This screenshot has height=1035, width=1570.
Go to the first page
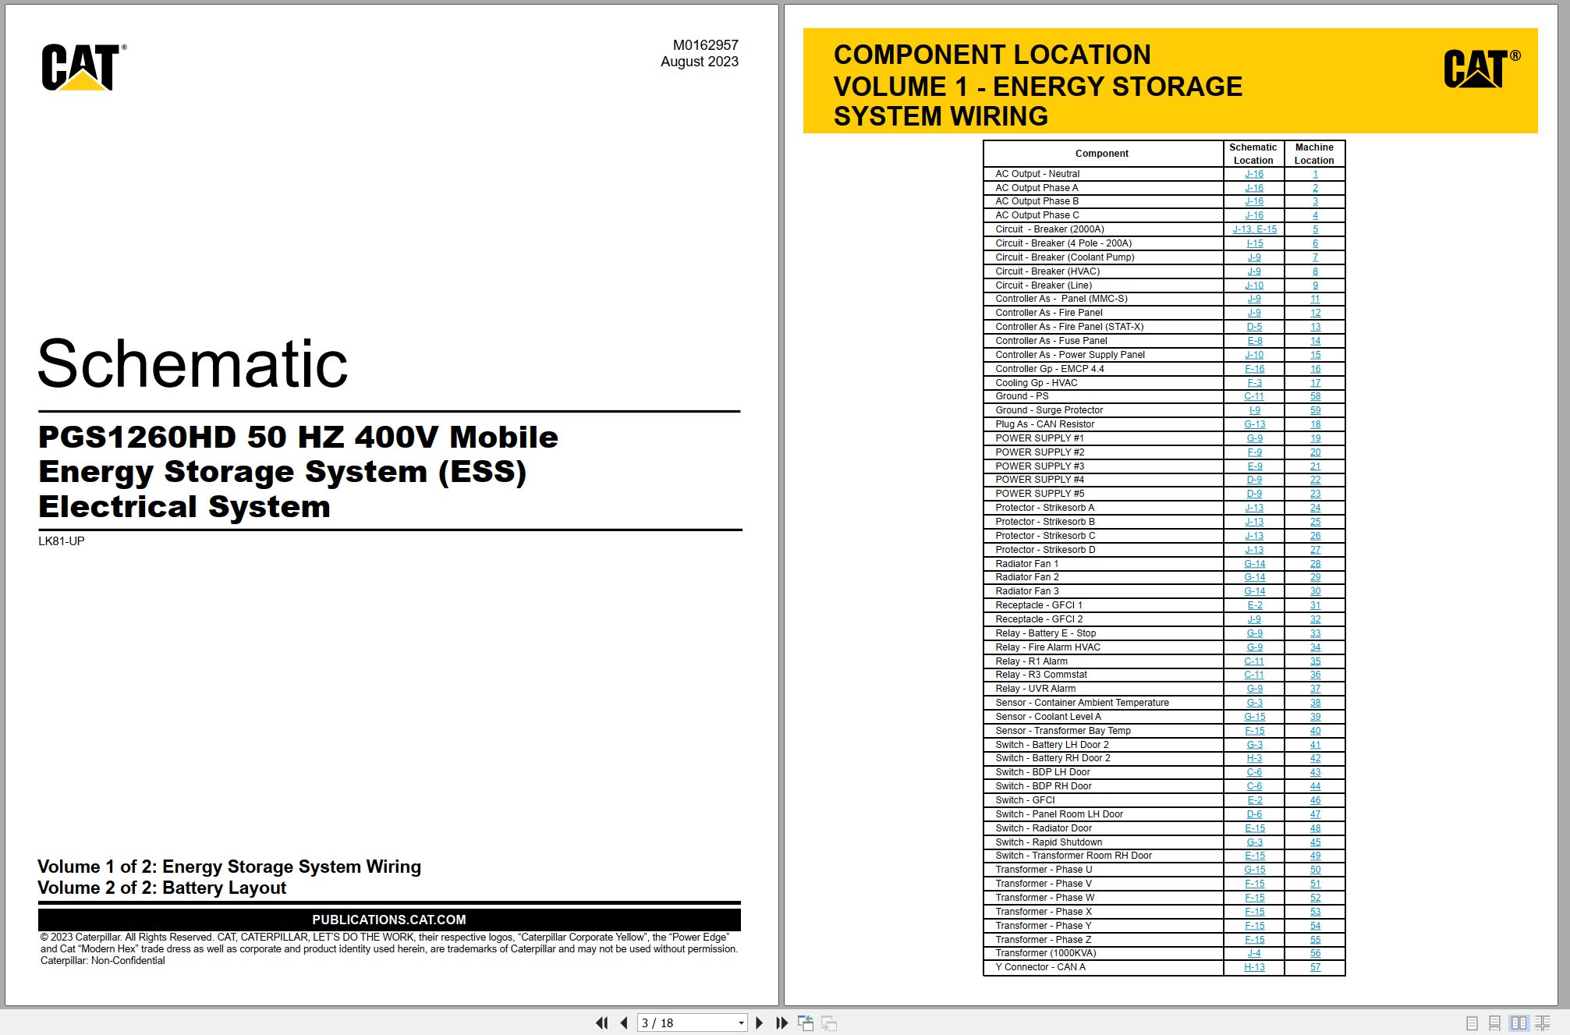[601, 1023]
